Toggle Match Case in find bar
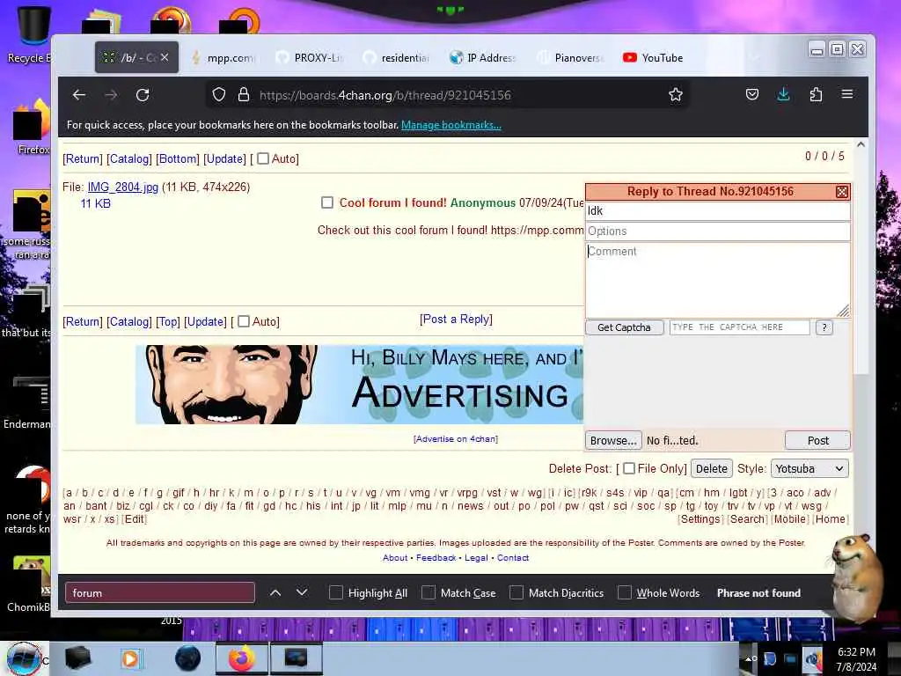901x676 pixels. pyautogui.click(x=429, y=592)
